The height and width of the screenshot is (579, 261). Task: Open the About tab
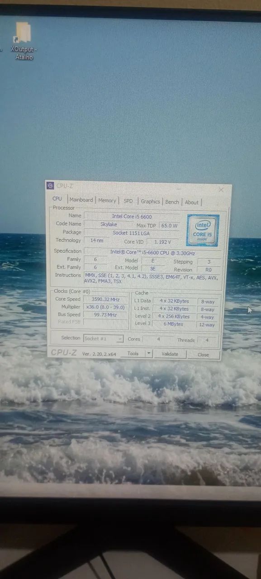192,202
